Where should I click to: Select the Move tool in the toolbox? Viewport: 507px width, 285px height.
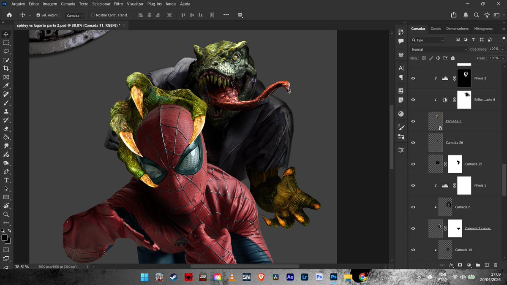tap(6, 34)
